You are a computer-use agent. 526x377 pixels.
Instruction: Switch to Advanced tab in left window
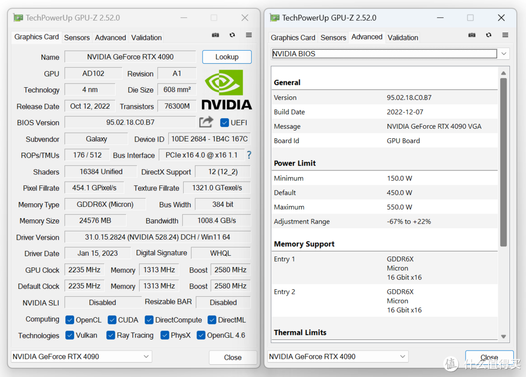click(x=111, y=38)
